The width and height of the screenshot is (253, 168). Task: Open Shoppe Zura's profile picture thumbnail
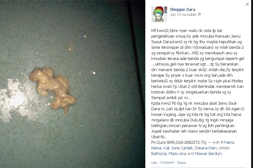(159, 14)
